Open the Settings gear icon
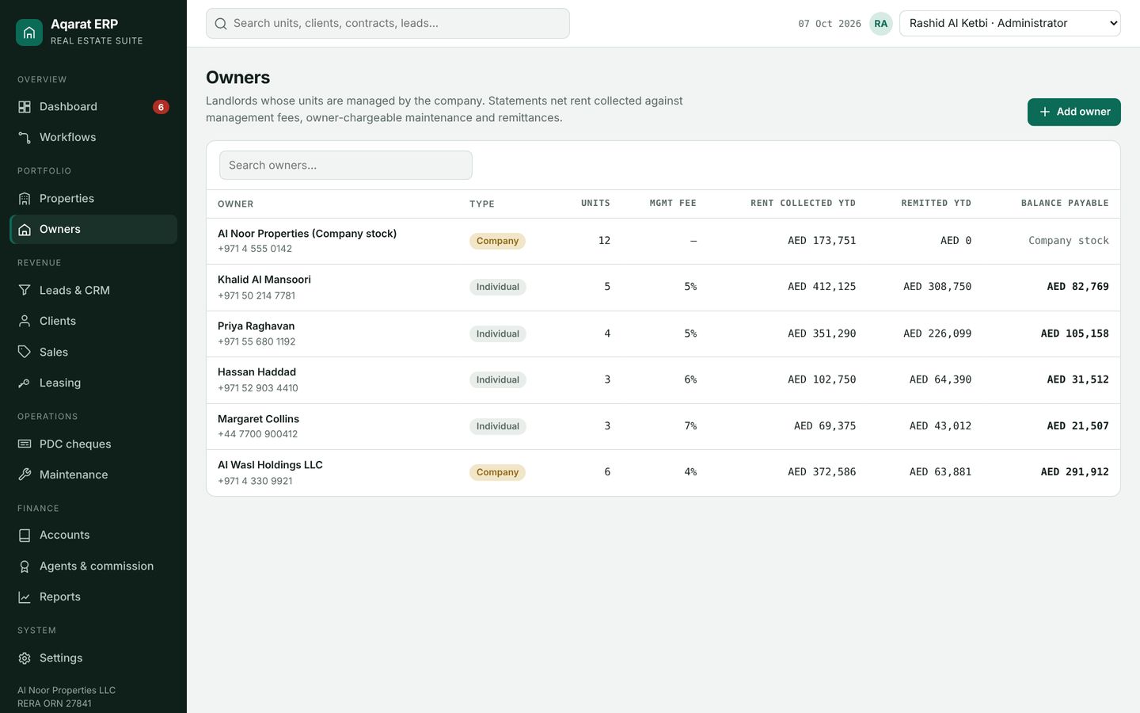The image size is (1140, 713). (25, 658)
